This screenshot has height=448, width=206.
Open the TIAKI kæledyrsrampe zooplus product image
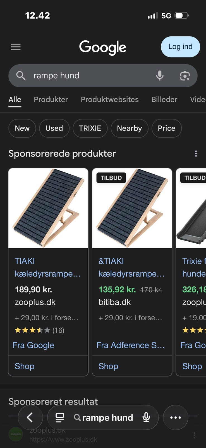pyautogui.click(x=48, y=208)
